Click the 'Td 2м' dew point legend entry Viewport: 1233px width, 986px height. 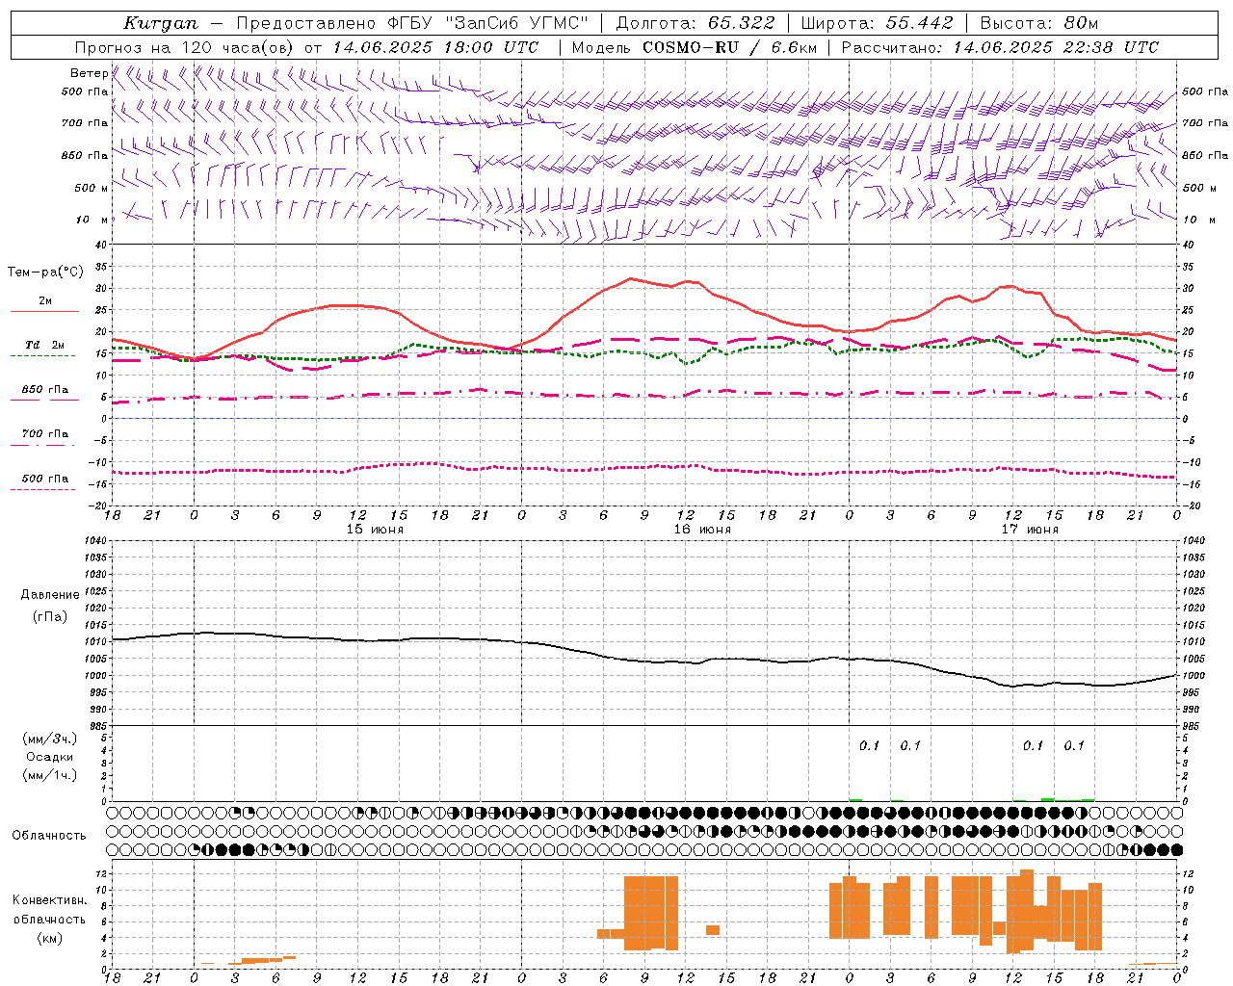point(44,345)
